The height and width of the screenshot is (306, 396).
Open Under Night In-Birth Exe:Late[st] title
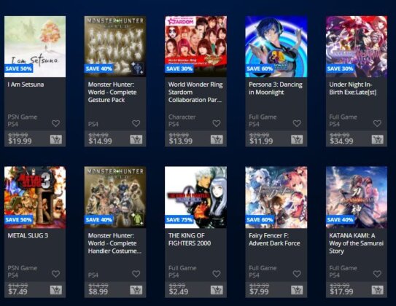pos(353,88)
